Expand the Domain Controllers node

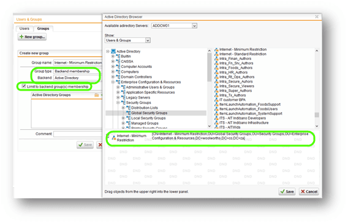[113, 77]
